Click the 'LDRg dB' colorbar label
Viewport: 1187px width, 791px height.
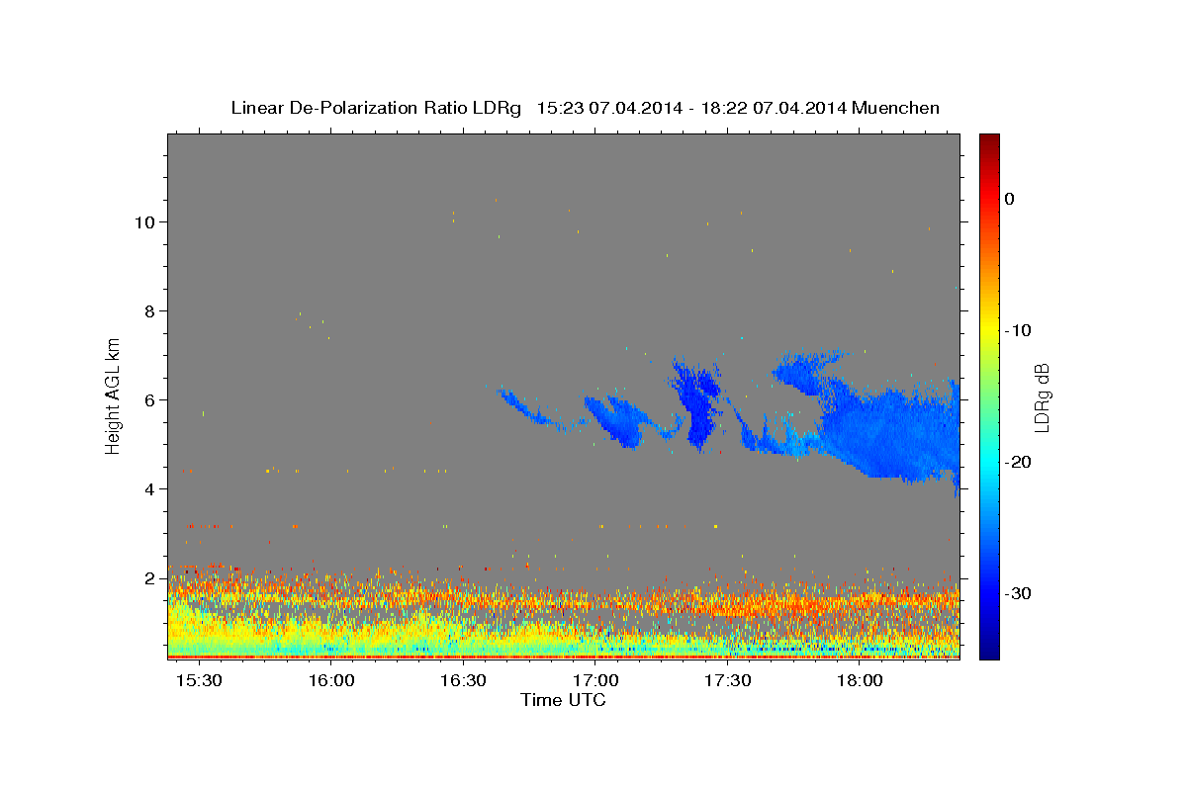(1041, 397)
